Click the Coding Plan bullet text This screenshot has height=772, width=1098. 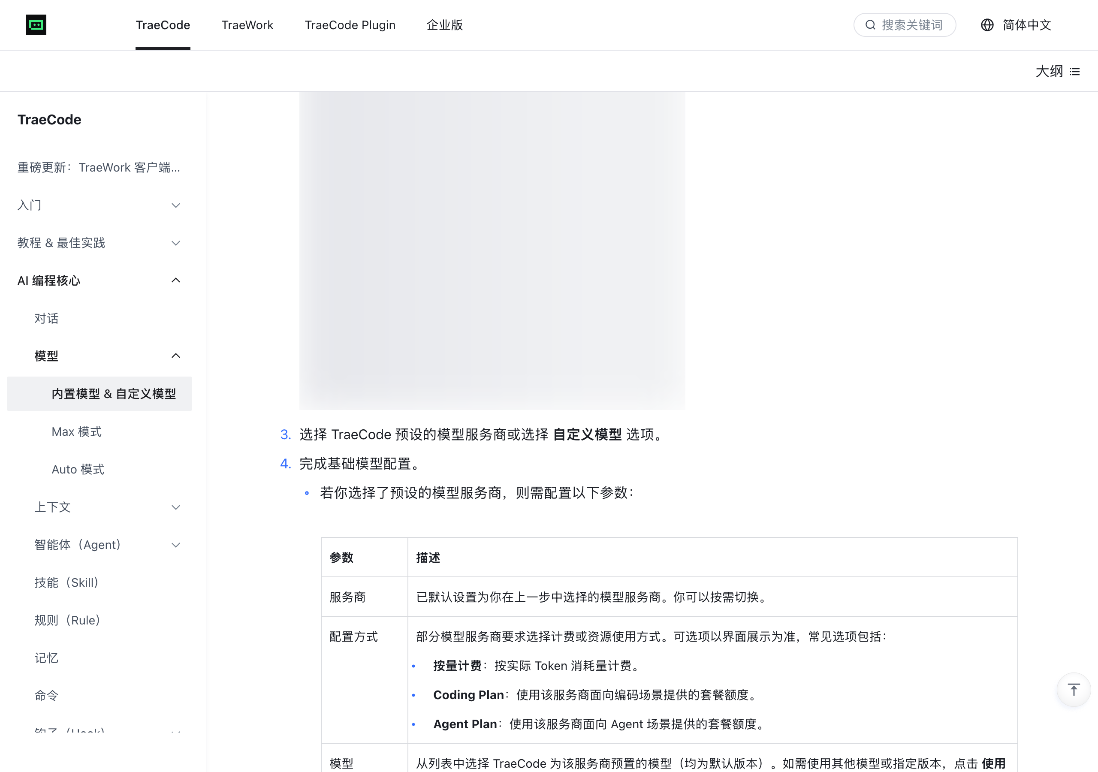coord(468,695)
